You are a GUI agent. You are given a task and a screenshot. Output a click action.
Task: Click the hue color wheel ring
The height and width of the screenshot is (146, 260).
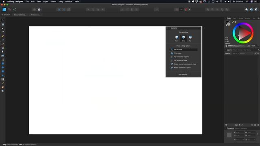point(243,24)
